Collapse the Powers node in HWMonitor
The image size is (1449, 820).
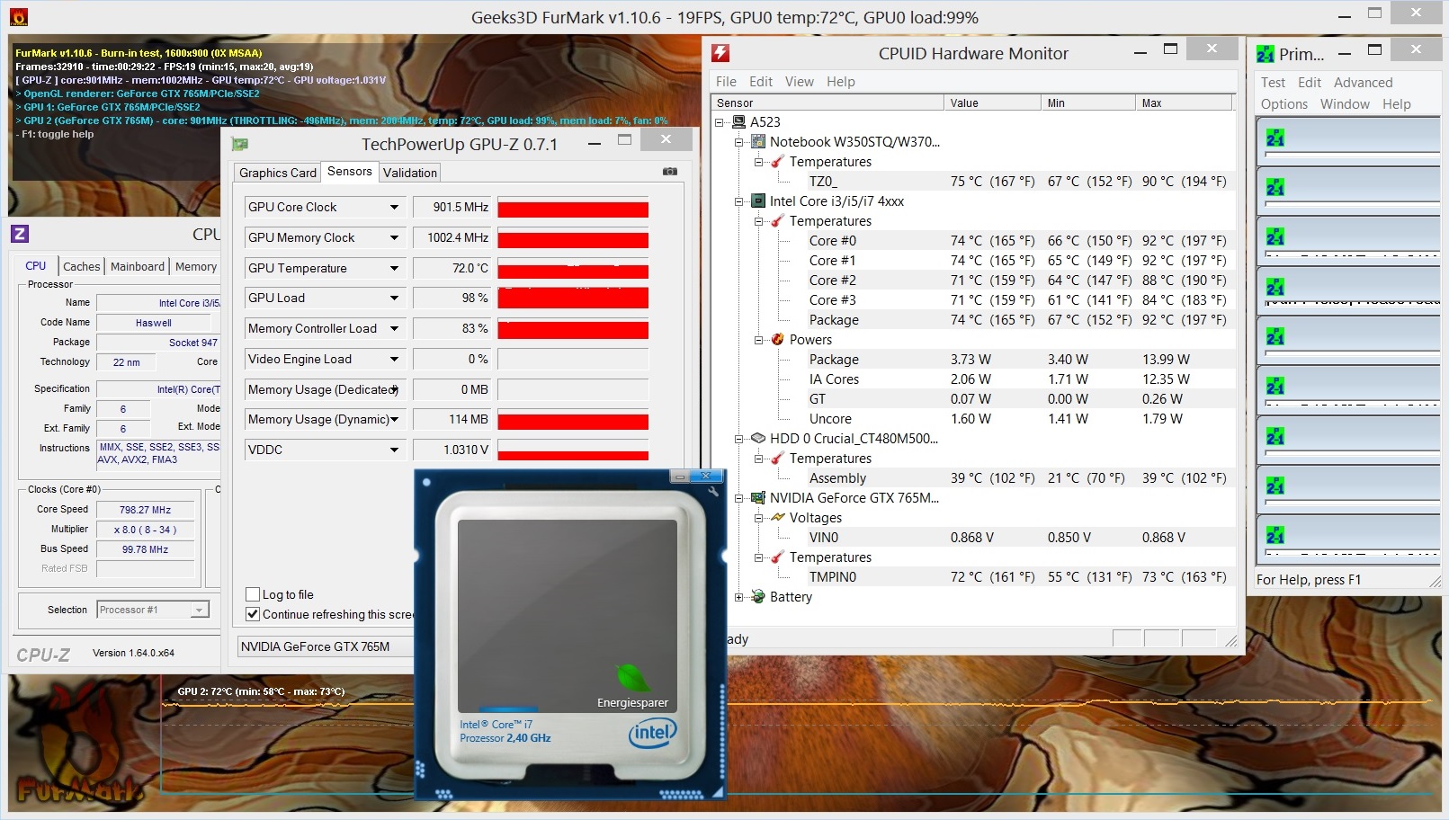(x=758, y=340)
